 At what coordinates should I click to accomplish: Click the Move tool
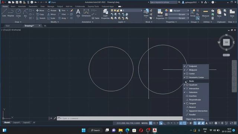(x=40, y=10)
